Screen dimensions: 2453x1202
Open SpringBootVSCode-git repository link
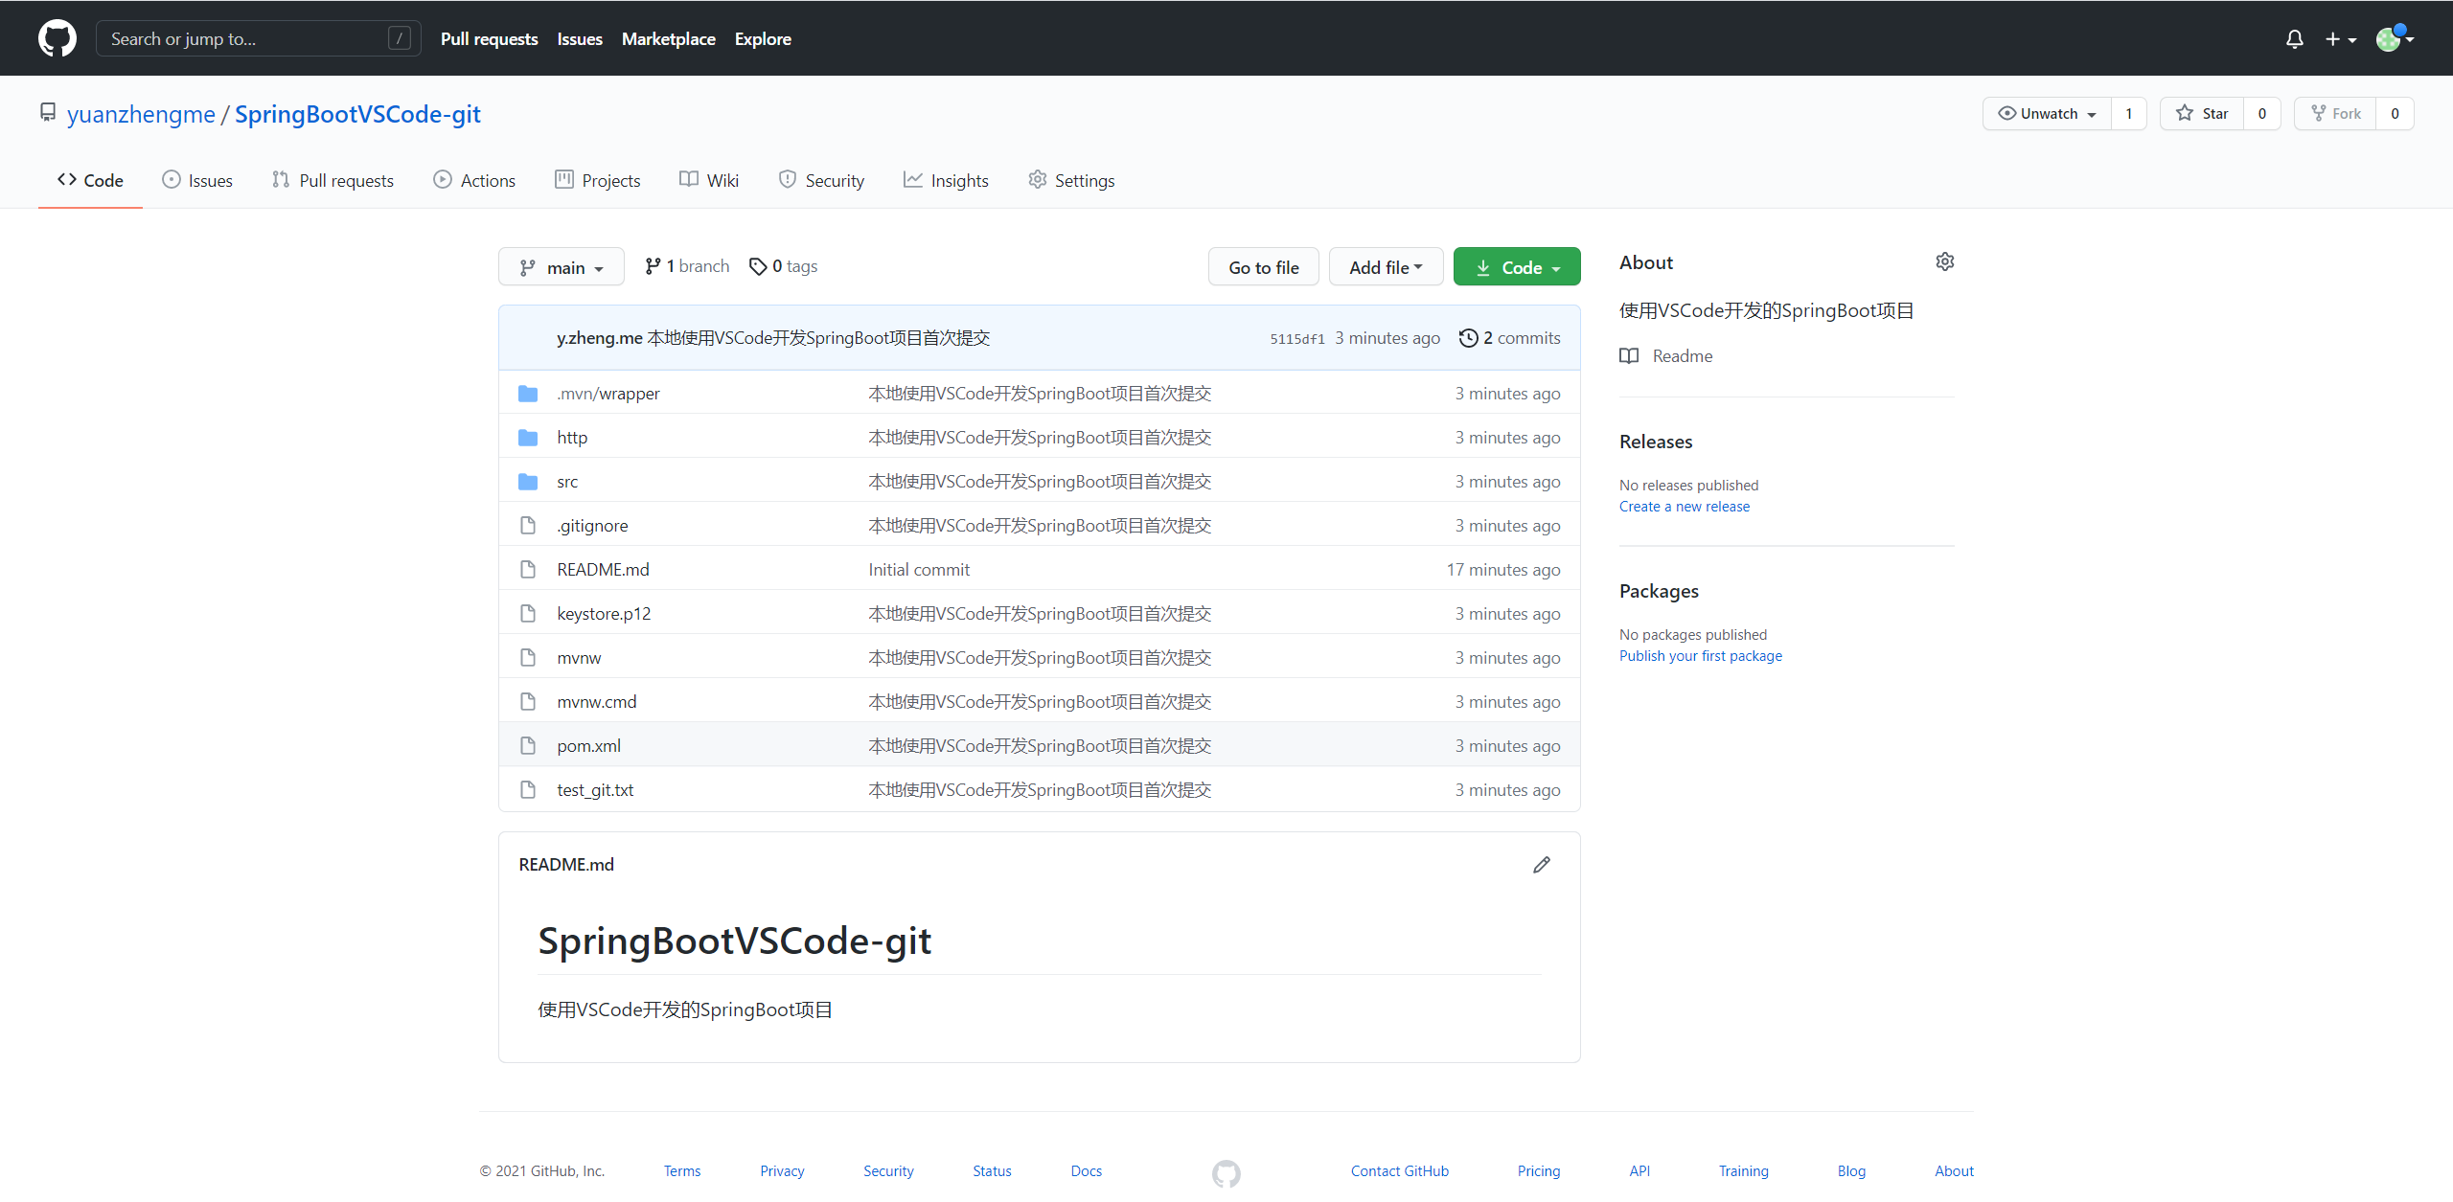tap(357, 114)
